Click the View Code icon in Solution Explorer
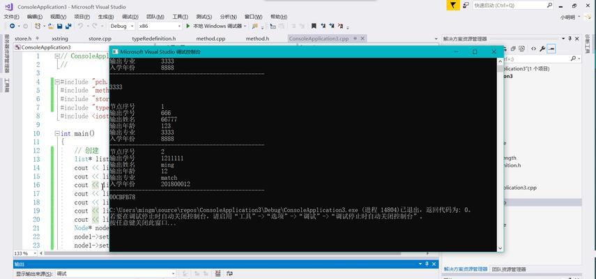 pyautogui.click(x=533, y=49)
